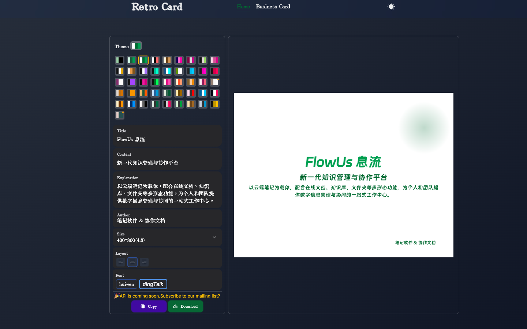Viewport: 527px width, 329px height.
Task: Pick the pink, dark gray and red swatch
Action: pyautogui.click(x=191, y=93)
